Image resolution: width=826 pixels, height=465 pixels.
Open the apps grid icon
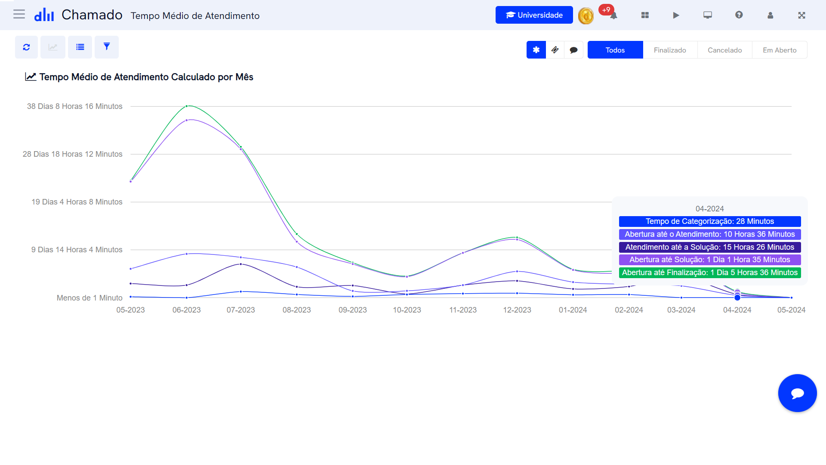[x=644, y=15]
